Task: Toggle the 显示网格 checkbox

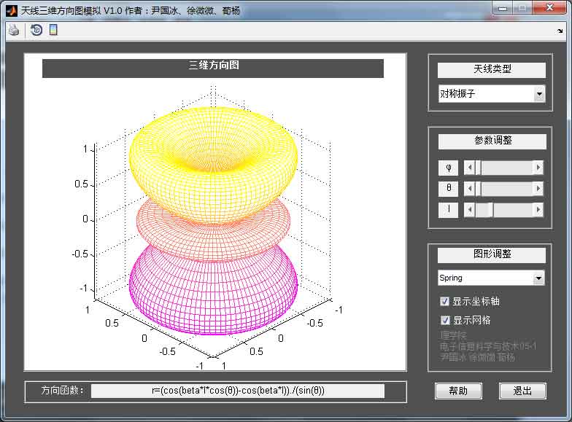Action: pyautogui.click(x=445, y=320)
